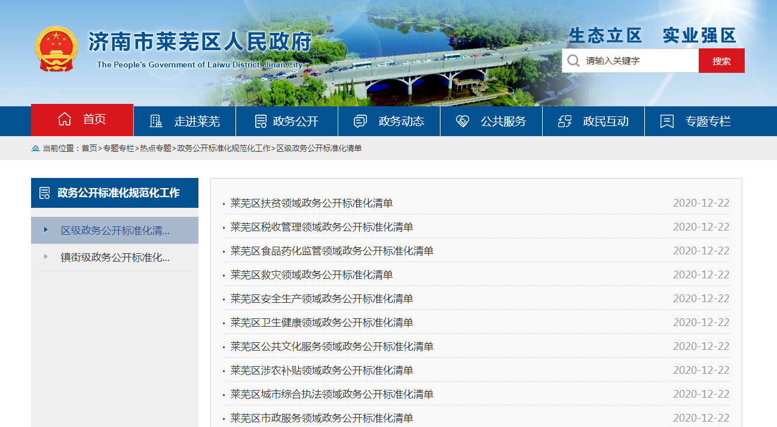Screen dimensions: 777x427
Task: Open 莱芜区城市综合执法领域 list entry
Action: 332,394
